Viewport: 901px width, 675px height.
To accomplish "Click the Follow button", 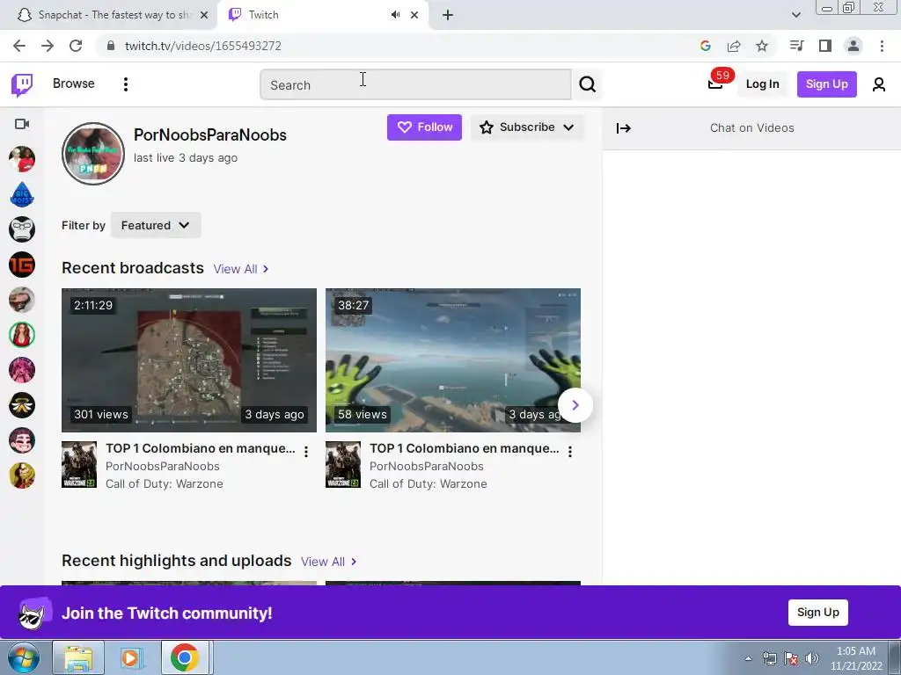I will tap(424, 127).
